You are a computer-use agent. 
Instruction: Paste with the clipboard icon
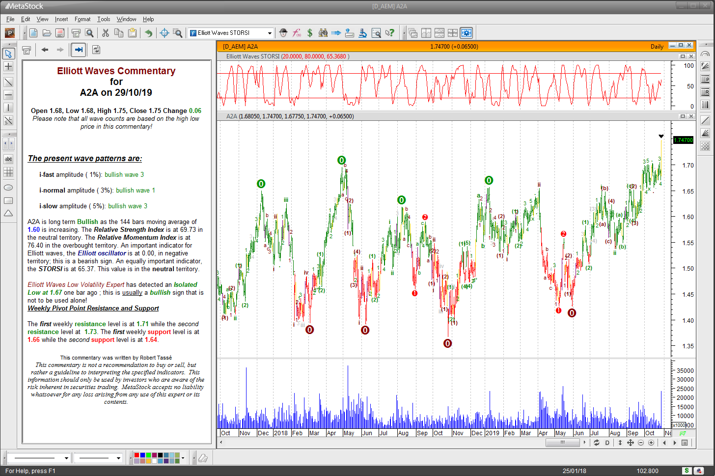132,33
